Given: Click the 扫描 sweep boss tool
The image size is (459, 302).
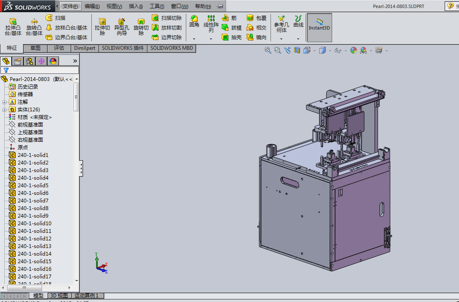Looking at the screenshot, I should tap(56, 18).
